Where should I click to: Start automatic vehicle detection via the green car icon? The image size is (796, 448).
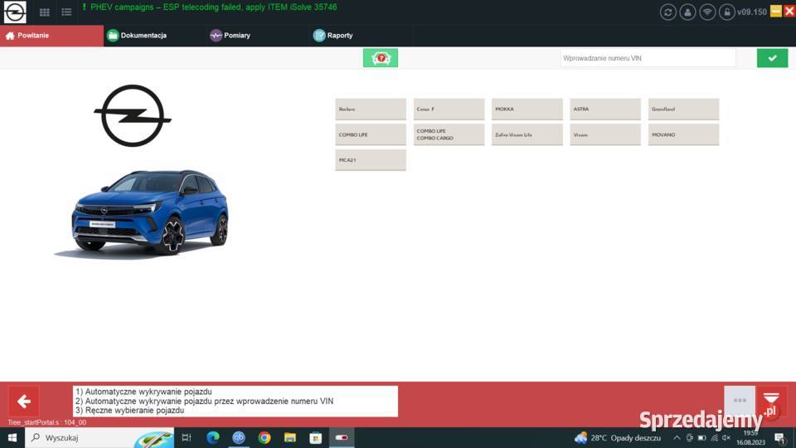pyautogui.click(x=381, y=58)
